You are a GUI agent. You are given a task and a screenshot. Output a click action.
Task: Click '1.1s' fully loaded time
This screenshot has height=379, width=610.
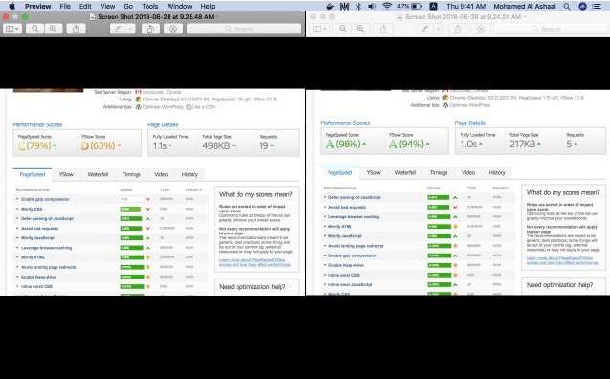pyautogui.click(x=160, y=145)
